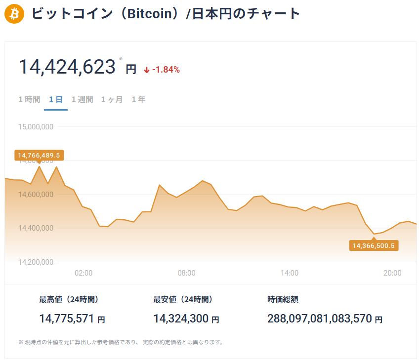This screenshot has height=361, width=420.
Task: Click the current price 14,424,623
Action: pyautogui.click(x=67, y=67)
